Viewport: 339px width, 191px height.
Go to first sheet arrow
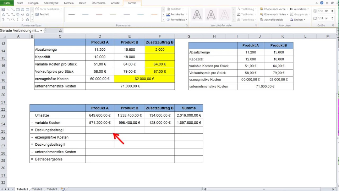pos(2,189)
